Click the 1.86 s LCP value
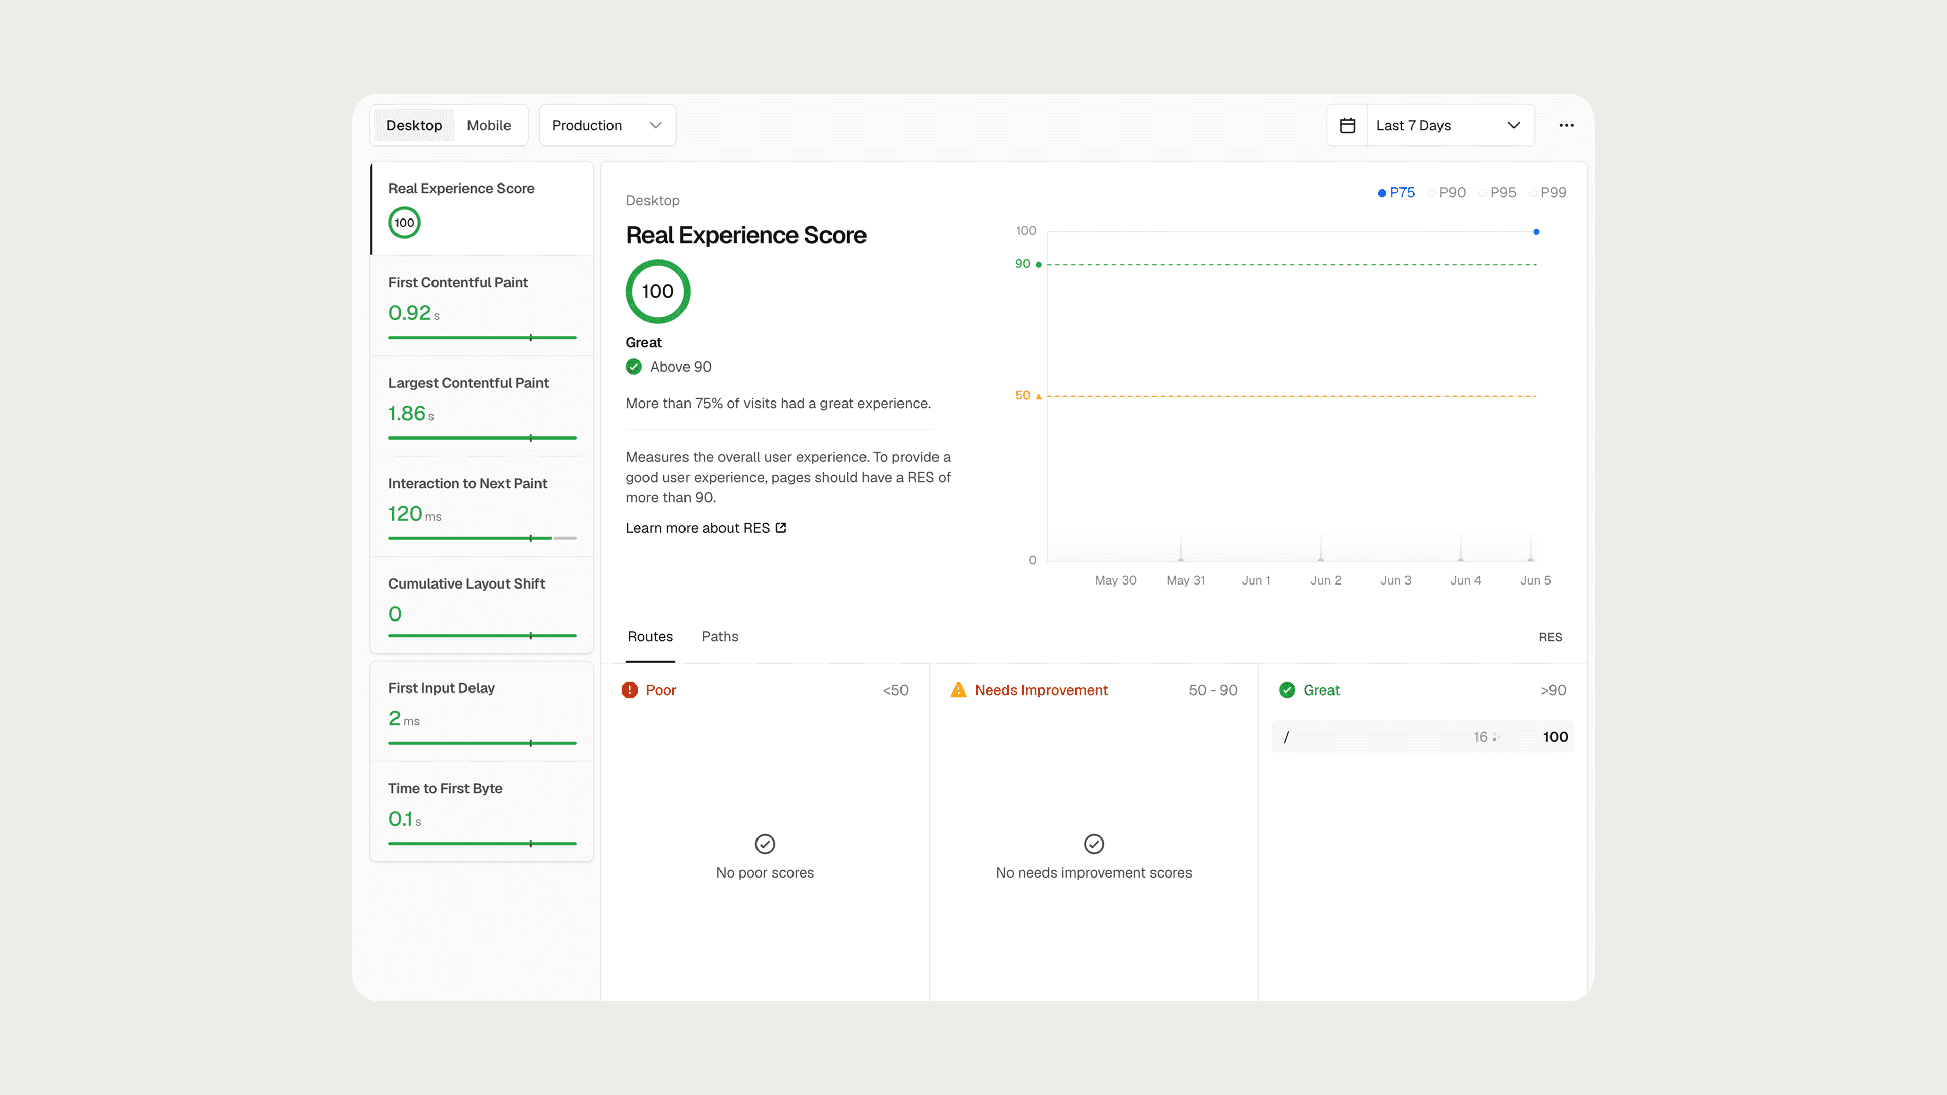 411,413
